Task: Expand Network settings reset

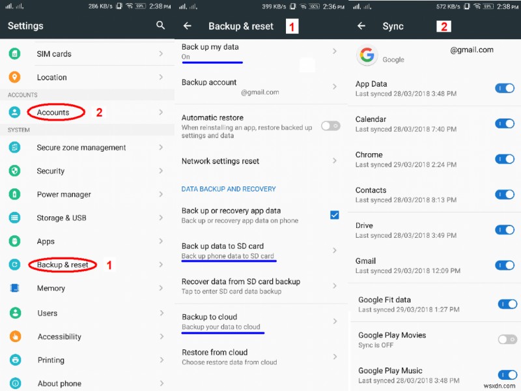Action: coord(334,161)
